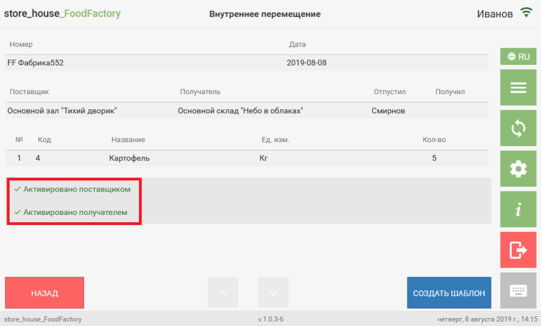Open the hamburger menu icon
This screenshot has height=326, width=541.
pyautogui.click(x=518, y=88)
